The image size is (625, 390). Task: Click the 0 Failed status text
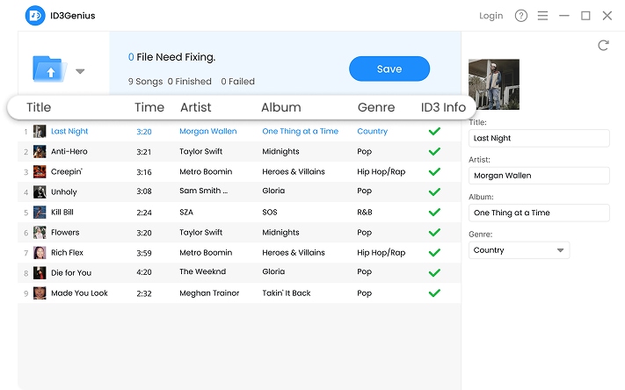(237, 82)
